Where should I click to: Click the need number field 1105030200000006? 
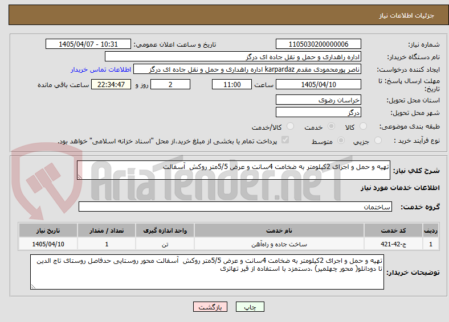pyautogui.click(x=318, y=44)
